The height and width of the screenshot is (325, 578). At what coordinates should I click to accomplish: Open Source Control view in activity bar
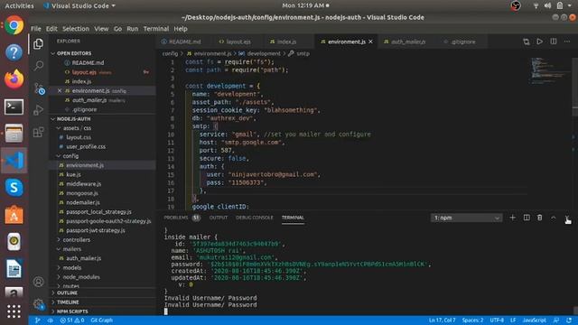(x=39, y=88)
